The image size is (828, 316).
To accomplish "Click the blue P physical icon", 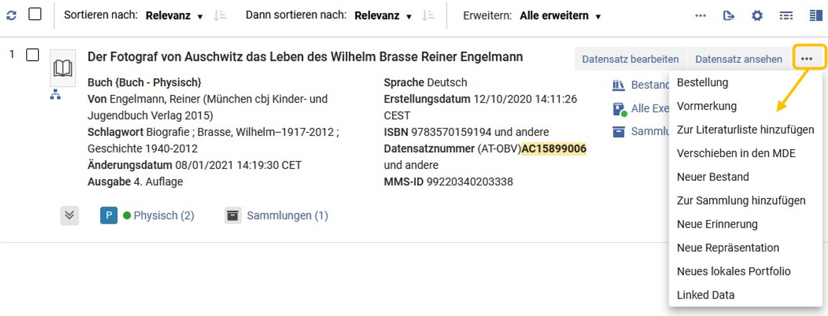I will click(x=109, y=215).
